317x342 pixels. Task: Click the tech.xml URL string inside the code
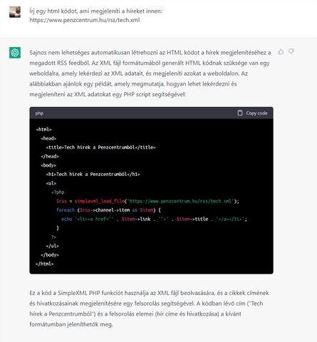click(180, 201)
